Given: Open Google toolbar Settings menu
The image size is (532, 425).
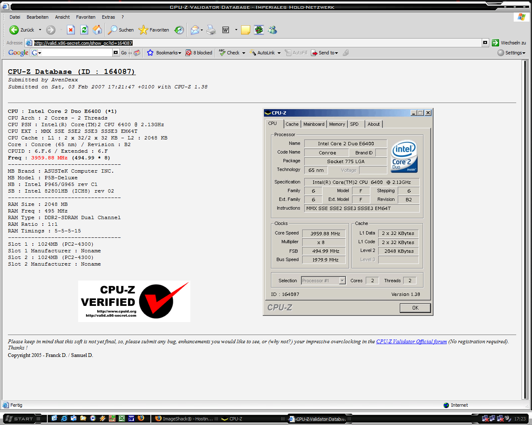Looking at the screenshot, I should pos(512,53).
